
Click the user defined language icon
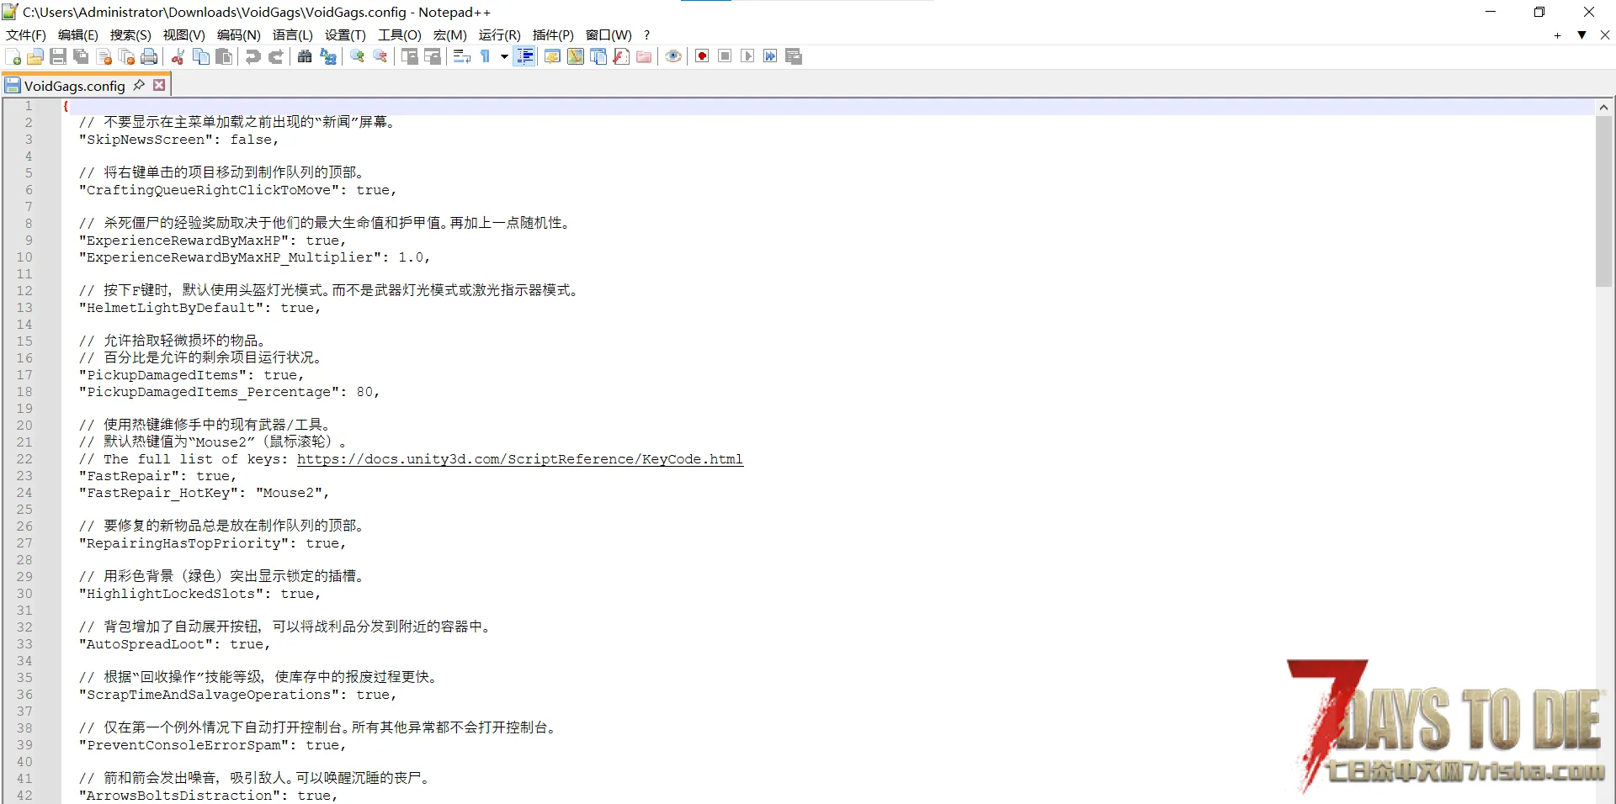[x=552, y=56]
